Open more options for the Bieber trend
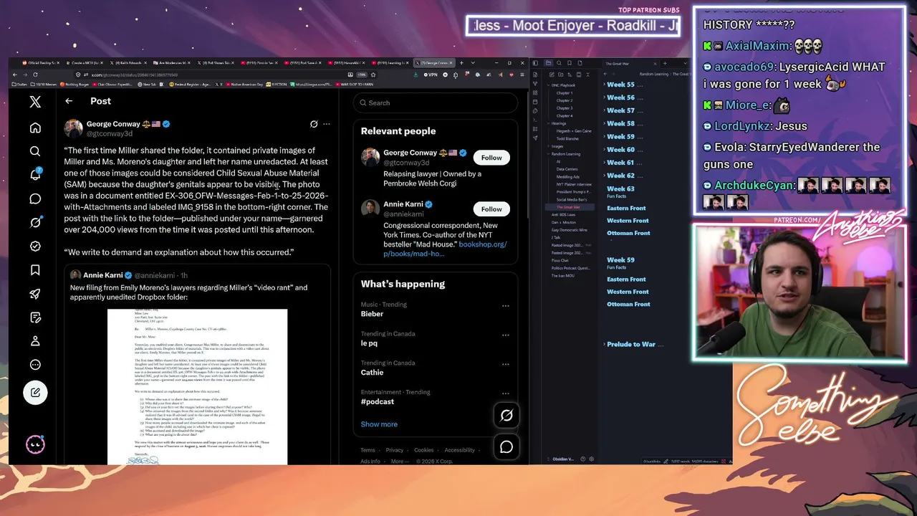917x516 pixels. click(x=506, y=306)
